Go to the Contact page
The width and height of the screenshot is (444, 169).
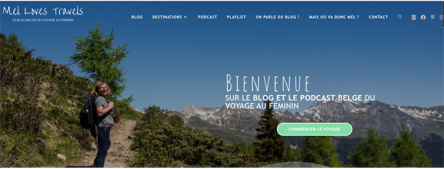tap(379, 17)
